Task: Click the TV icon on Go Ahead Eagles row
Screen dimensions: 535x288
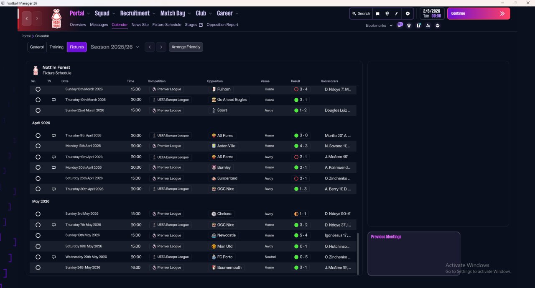Action: click(53, 100)
